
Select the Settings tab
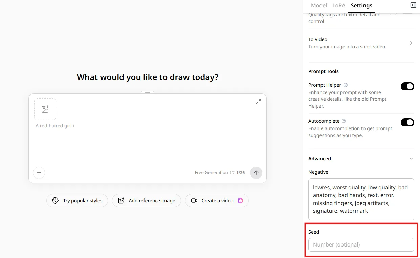click(361, 5)
